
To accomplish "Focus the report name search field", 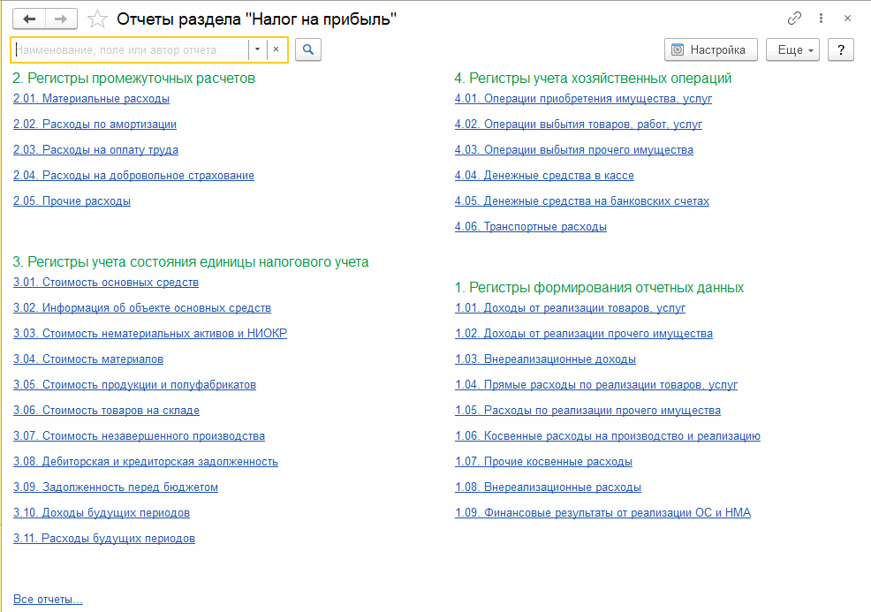I will tap(131, 50).
